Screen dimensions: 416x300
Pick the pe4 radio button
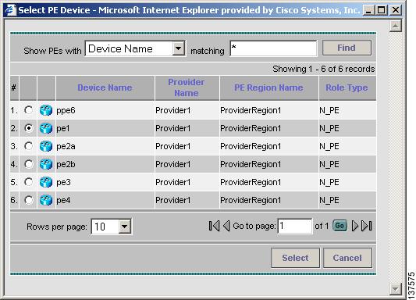pyautogui.click(x=28, y=200)
